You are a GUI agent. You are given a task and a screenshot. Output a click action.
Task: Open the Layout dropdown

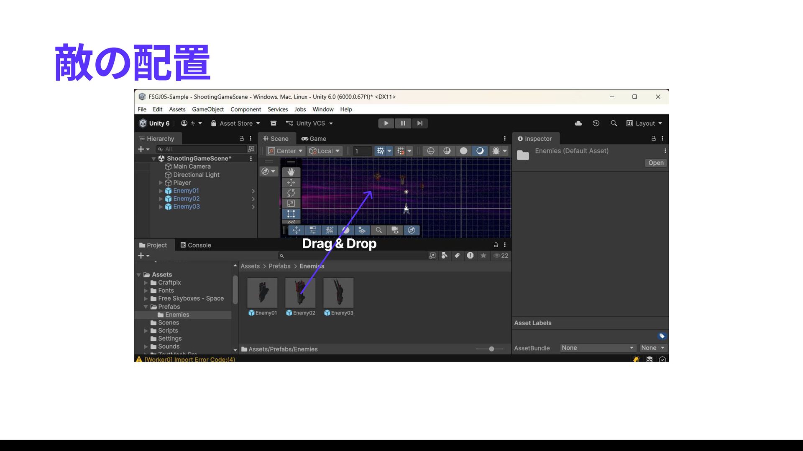coord(644,123)
